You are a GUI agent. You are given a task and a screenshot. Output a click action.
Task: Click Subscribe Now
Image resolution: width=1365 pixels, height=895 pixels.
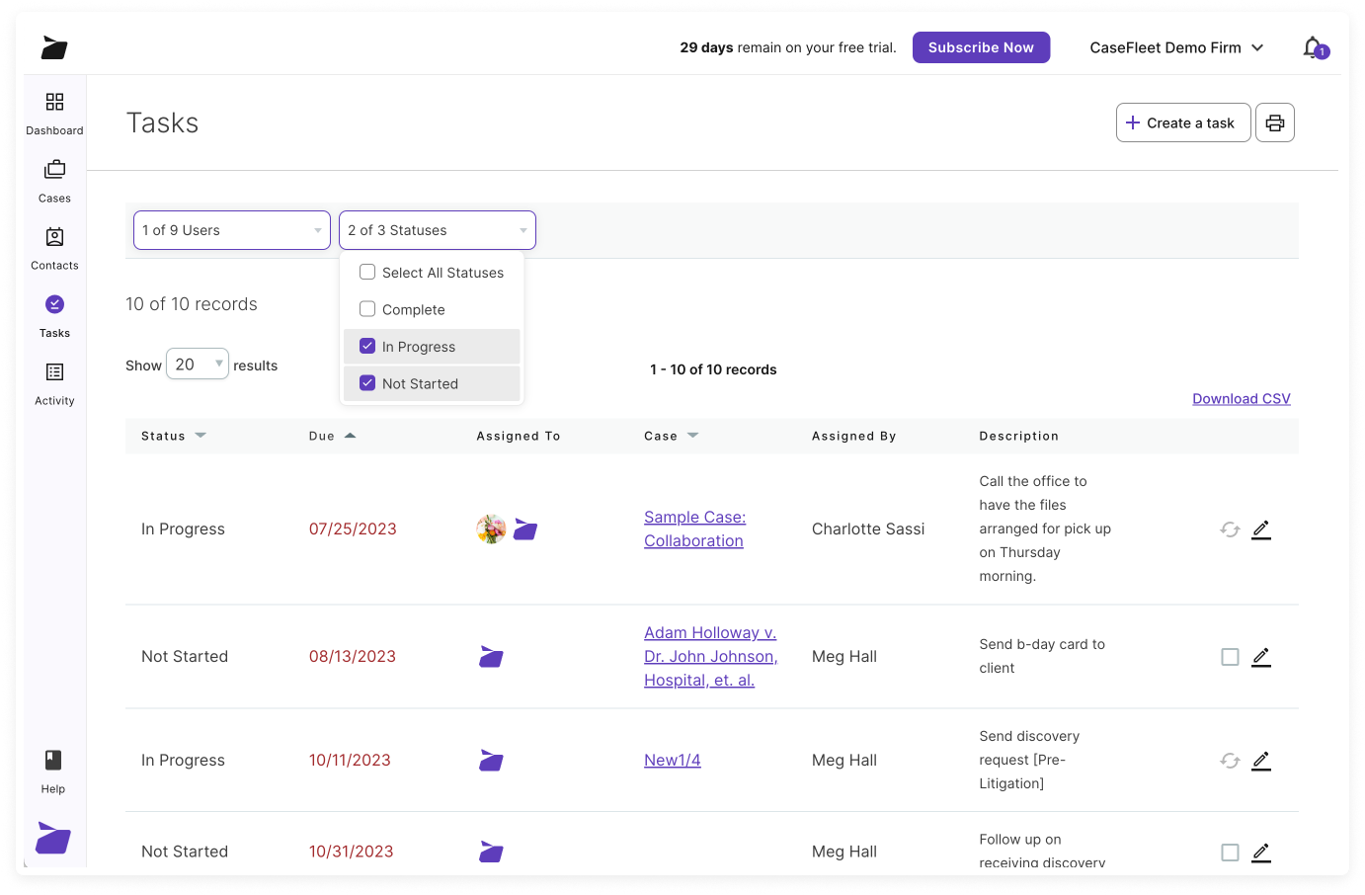click(x=981, y=46)
